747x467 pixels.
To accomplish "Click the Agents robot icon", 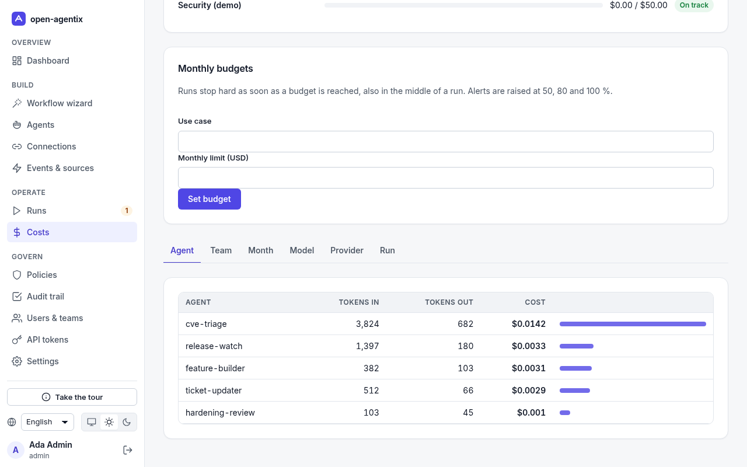I will click(x=17, y=125).
